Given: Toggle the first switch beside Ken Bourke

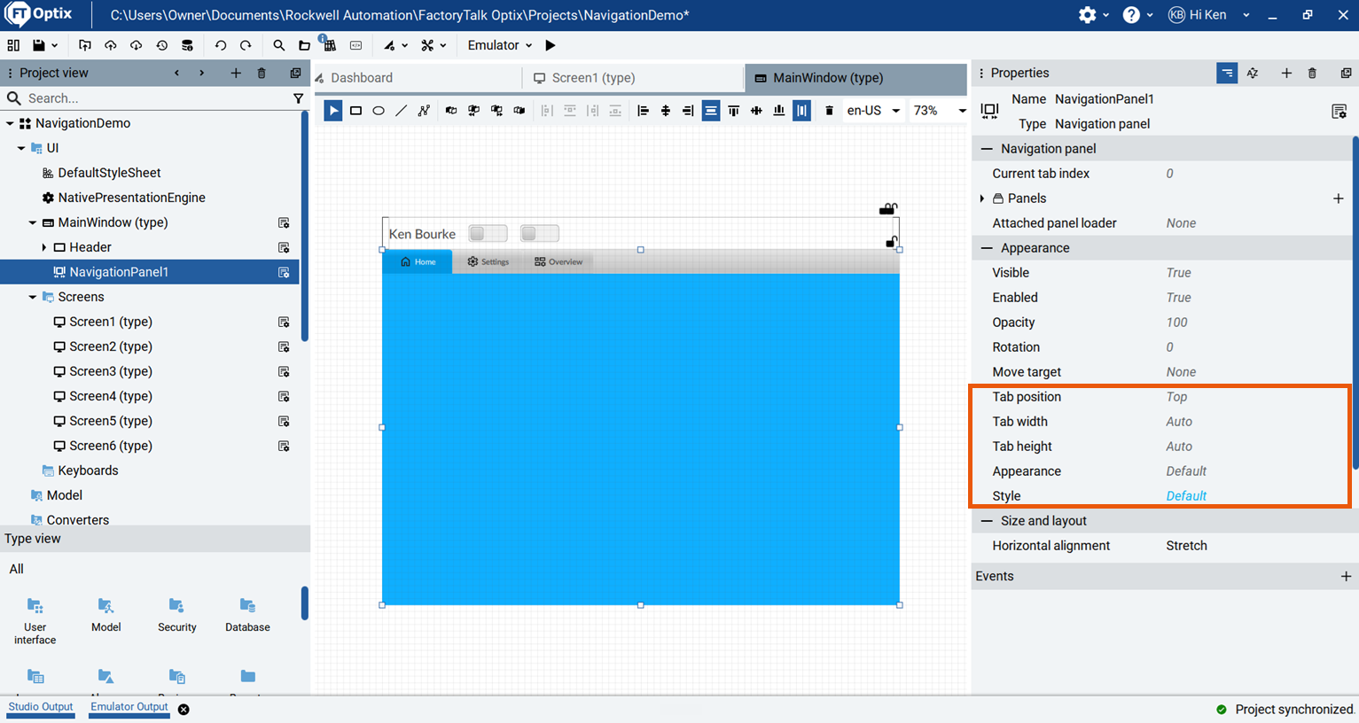Looking at the screenshot, I should [x=488, y=233].
